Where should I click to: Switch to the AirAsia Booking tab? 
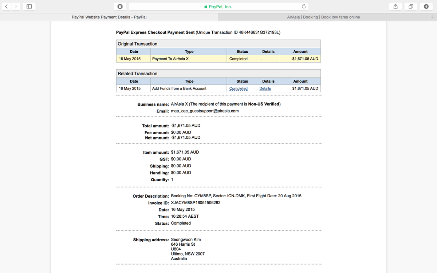click(323, 17)
